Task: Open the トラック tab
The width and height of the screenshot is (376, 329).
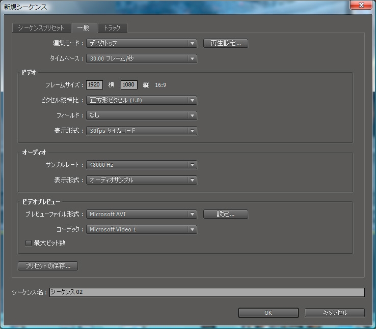Action: tap(112, 28)
